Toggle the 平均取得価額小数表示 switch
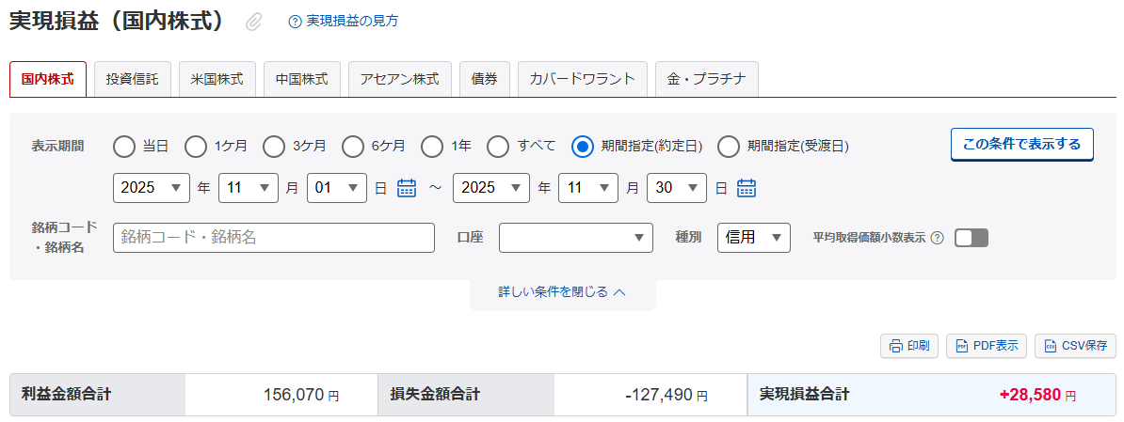 coord(971,238)
